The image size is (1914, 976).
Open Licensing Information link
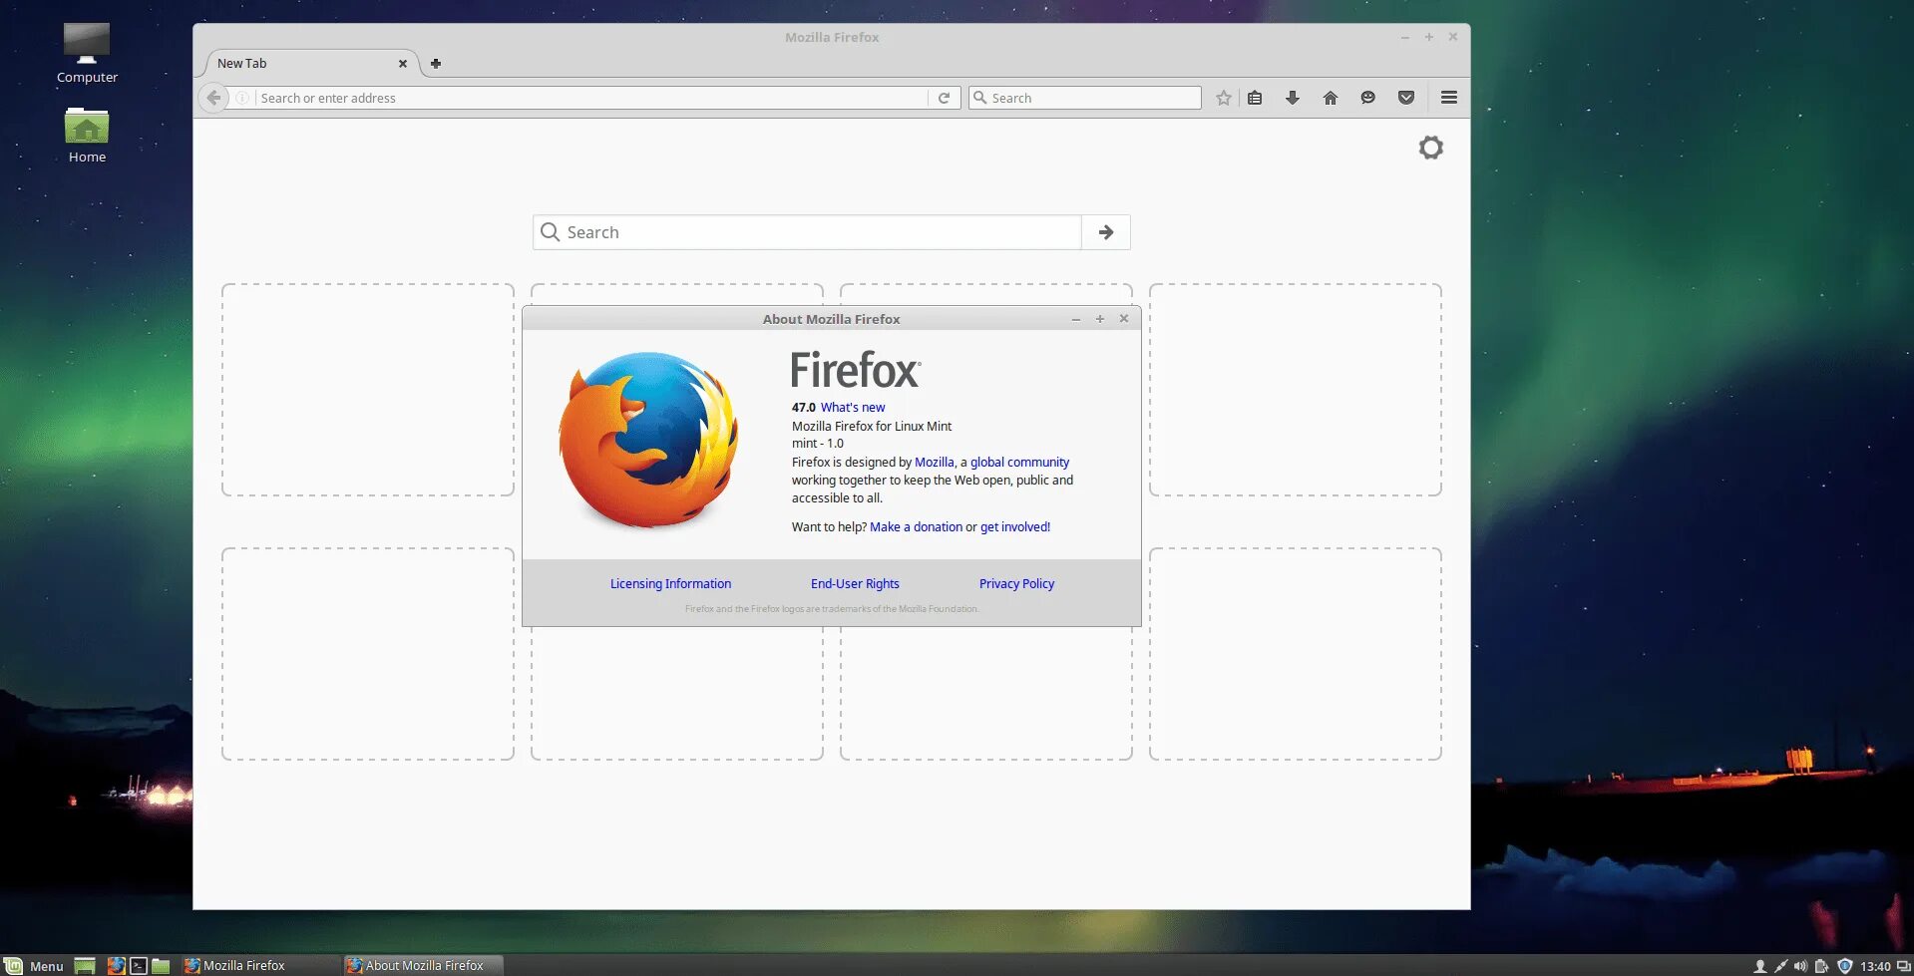pyautogui.click(x=670, y=583)
